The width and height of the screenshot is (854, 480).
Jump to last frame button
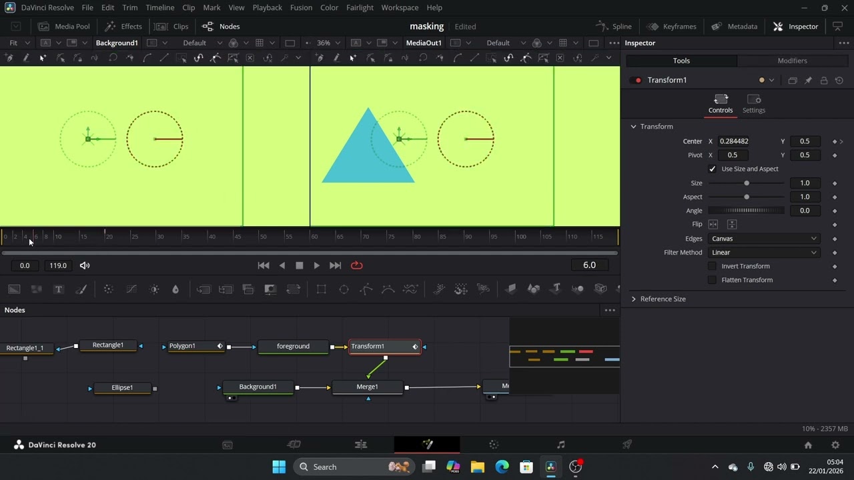click(335, 265)
